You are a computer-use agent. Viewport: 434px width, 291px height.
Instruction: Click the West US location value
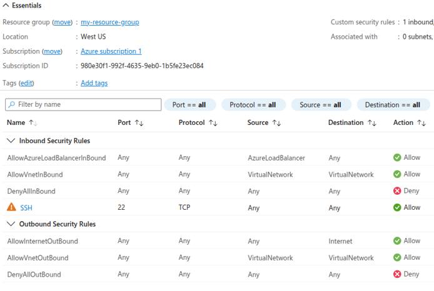[x=93, y=37]
